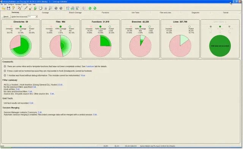243x149 pixels.
Task: Click Edit link for source dirs
Action: pyautogui.click(x=52, y=94)
